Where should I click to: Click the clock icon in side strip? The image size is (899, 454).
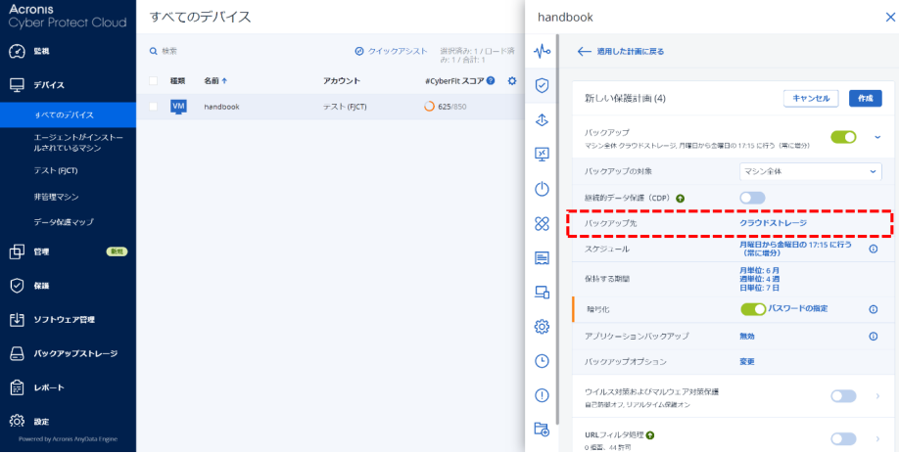pyautogui.click(x=542, y=361)
